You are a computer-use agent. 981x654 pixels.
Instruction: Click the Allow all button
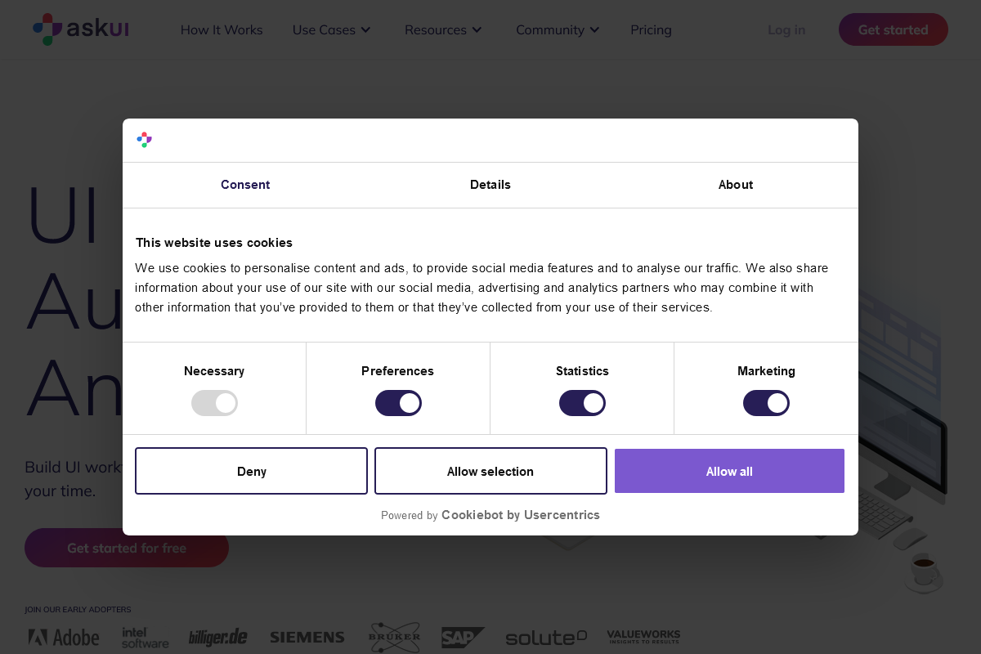[x=729, y=471]
